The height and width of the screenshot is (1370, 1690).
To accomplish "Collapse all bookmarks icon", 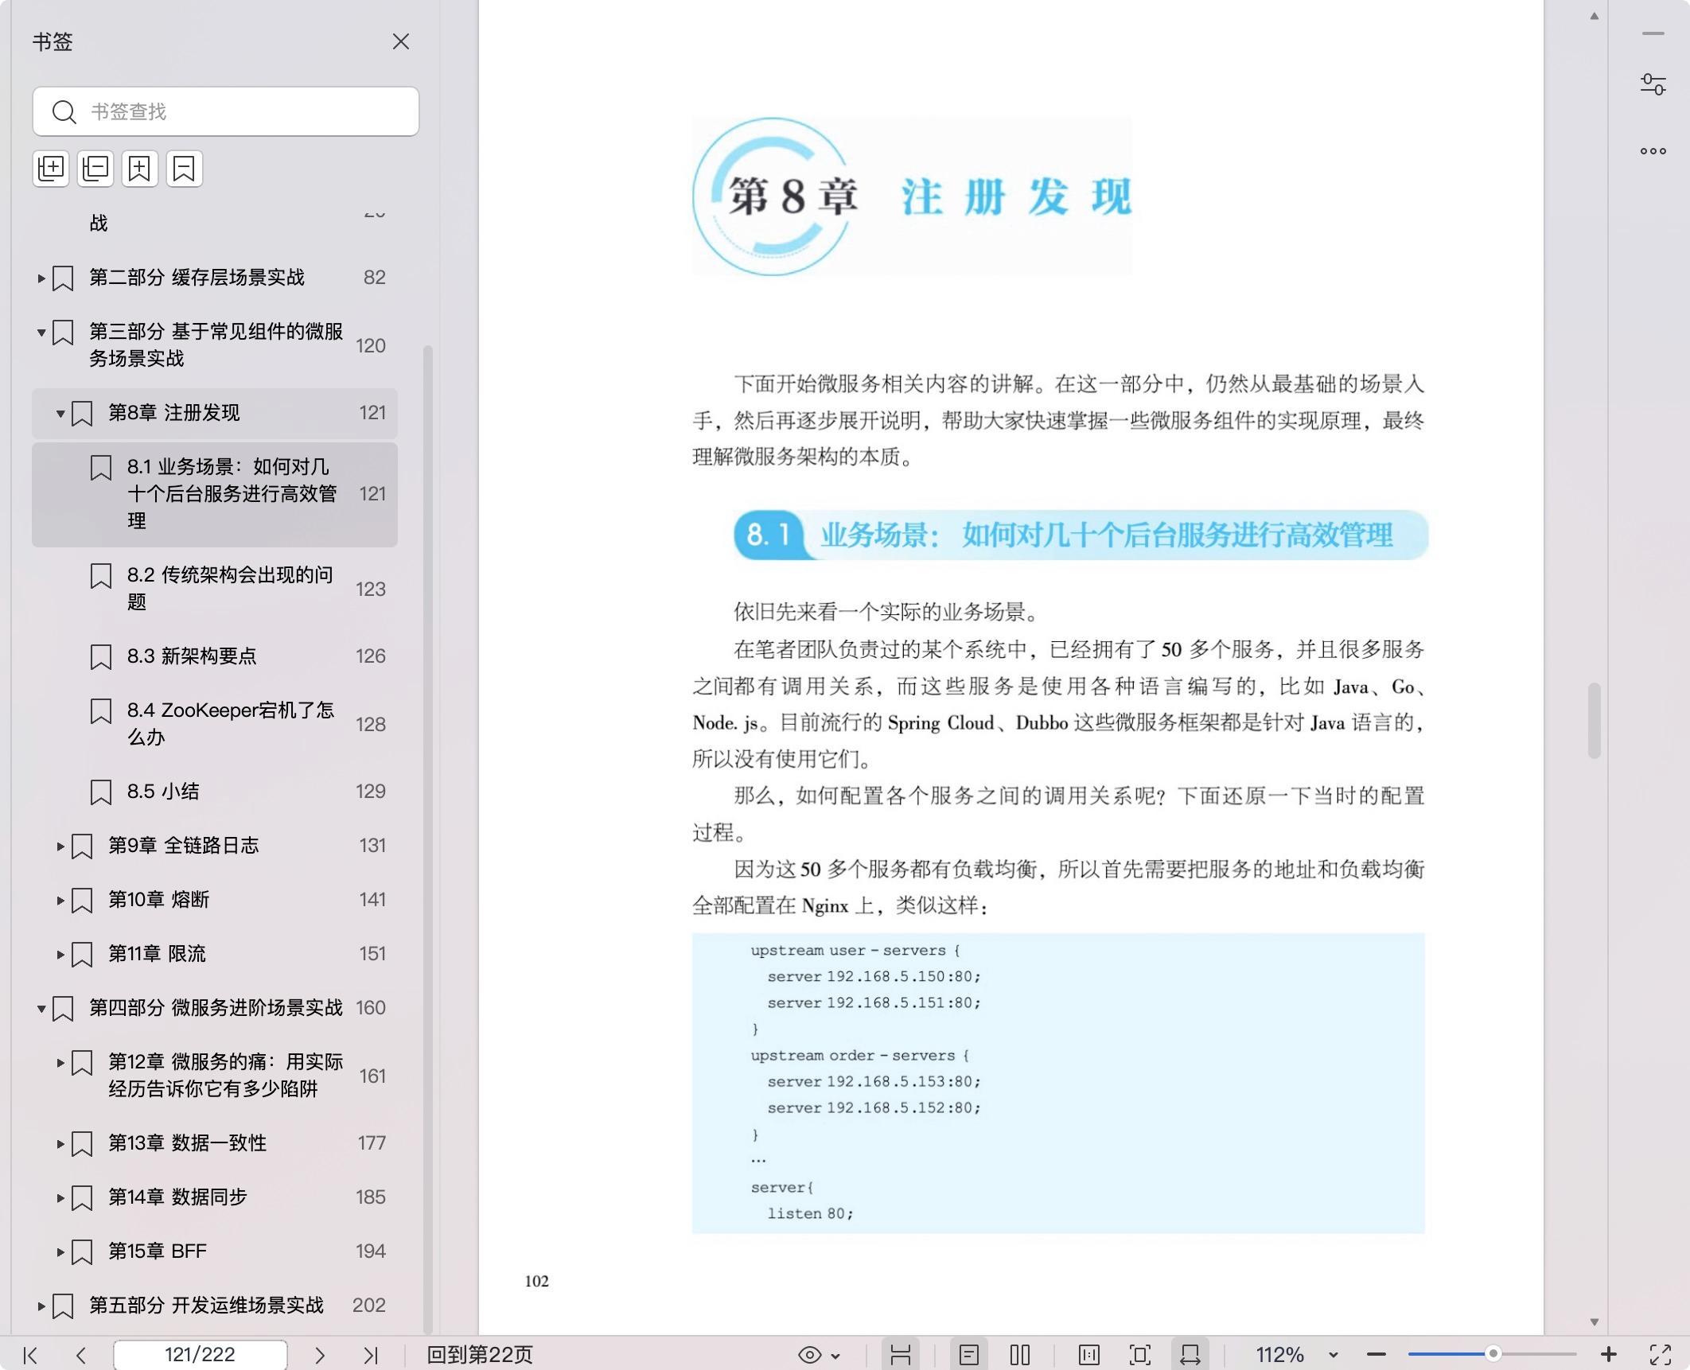I will click(x=95, y=169).
